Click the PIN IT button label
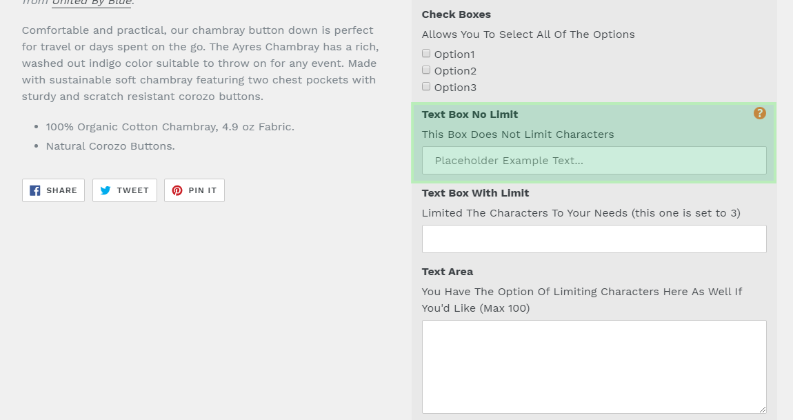793x420 pixels. point(203,190)
